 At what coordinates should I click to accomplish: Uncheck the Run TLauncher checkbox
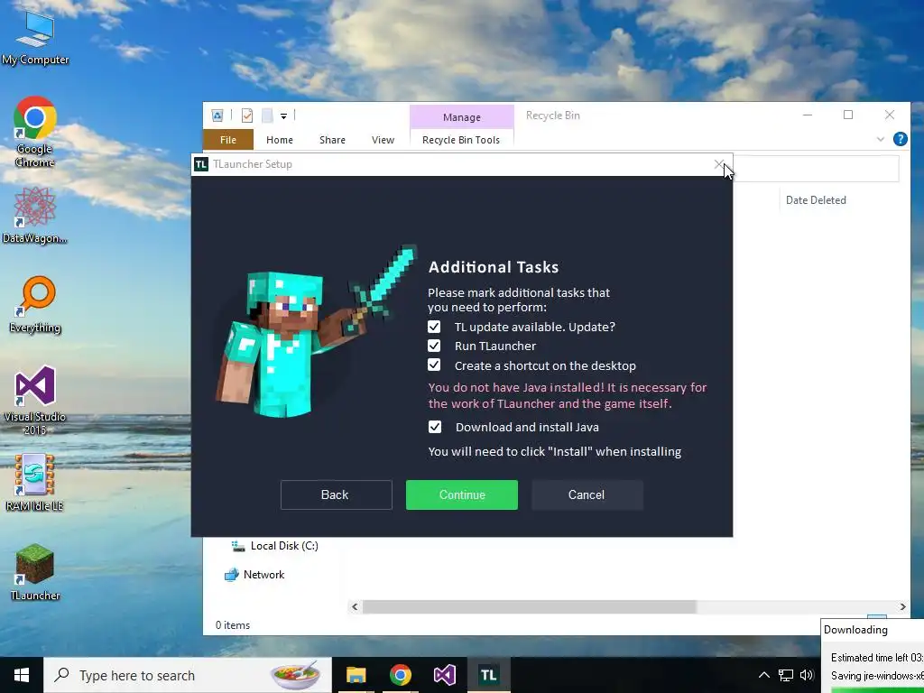pos(434,346)
